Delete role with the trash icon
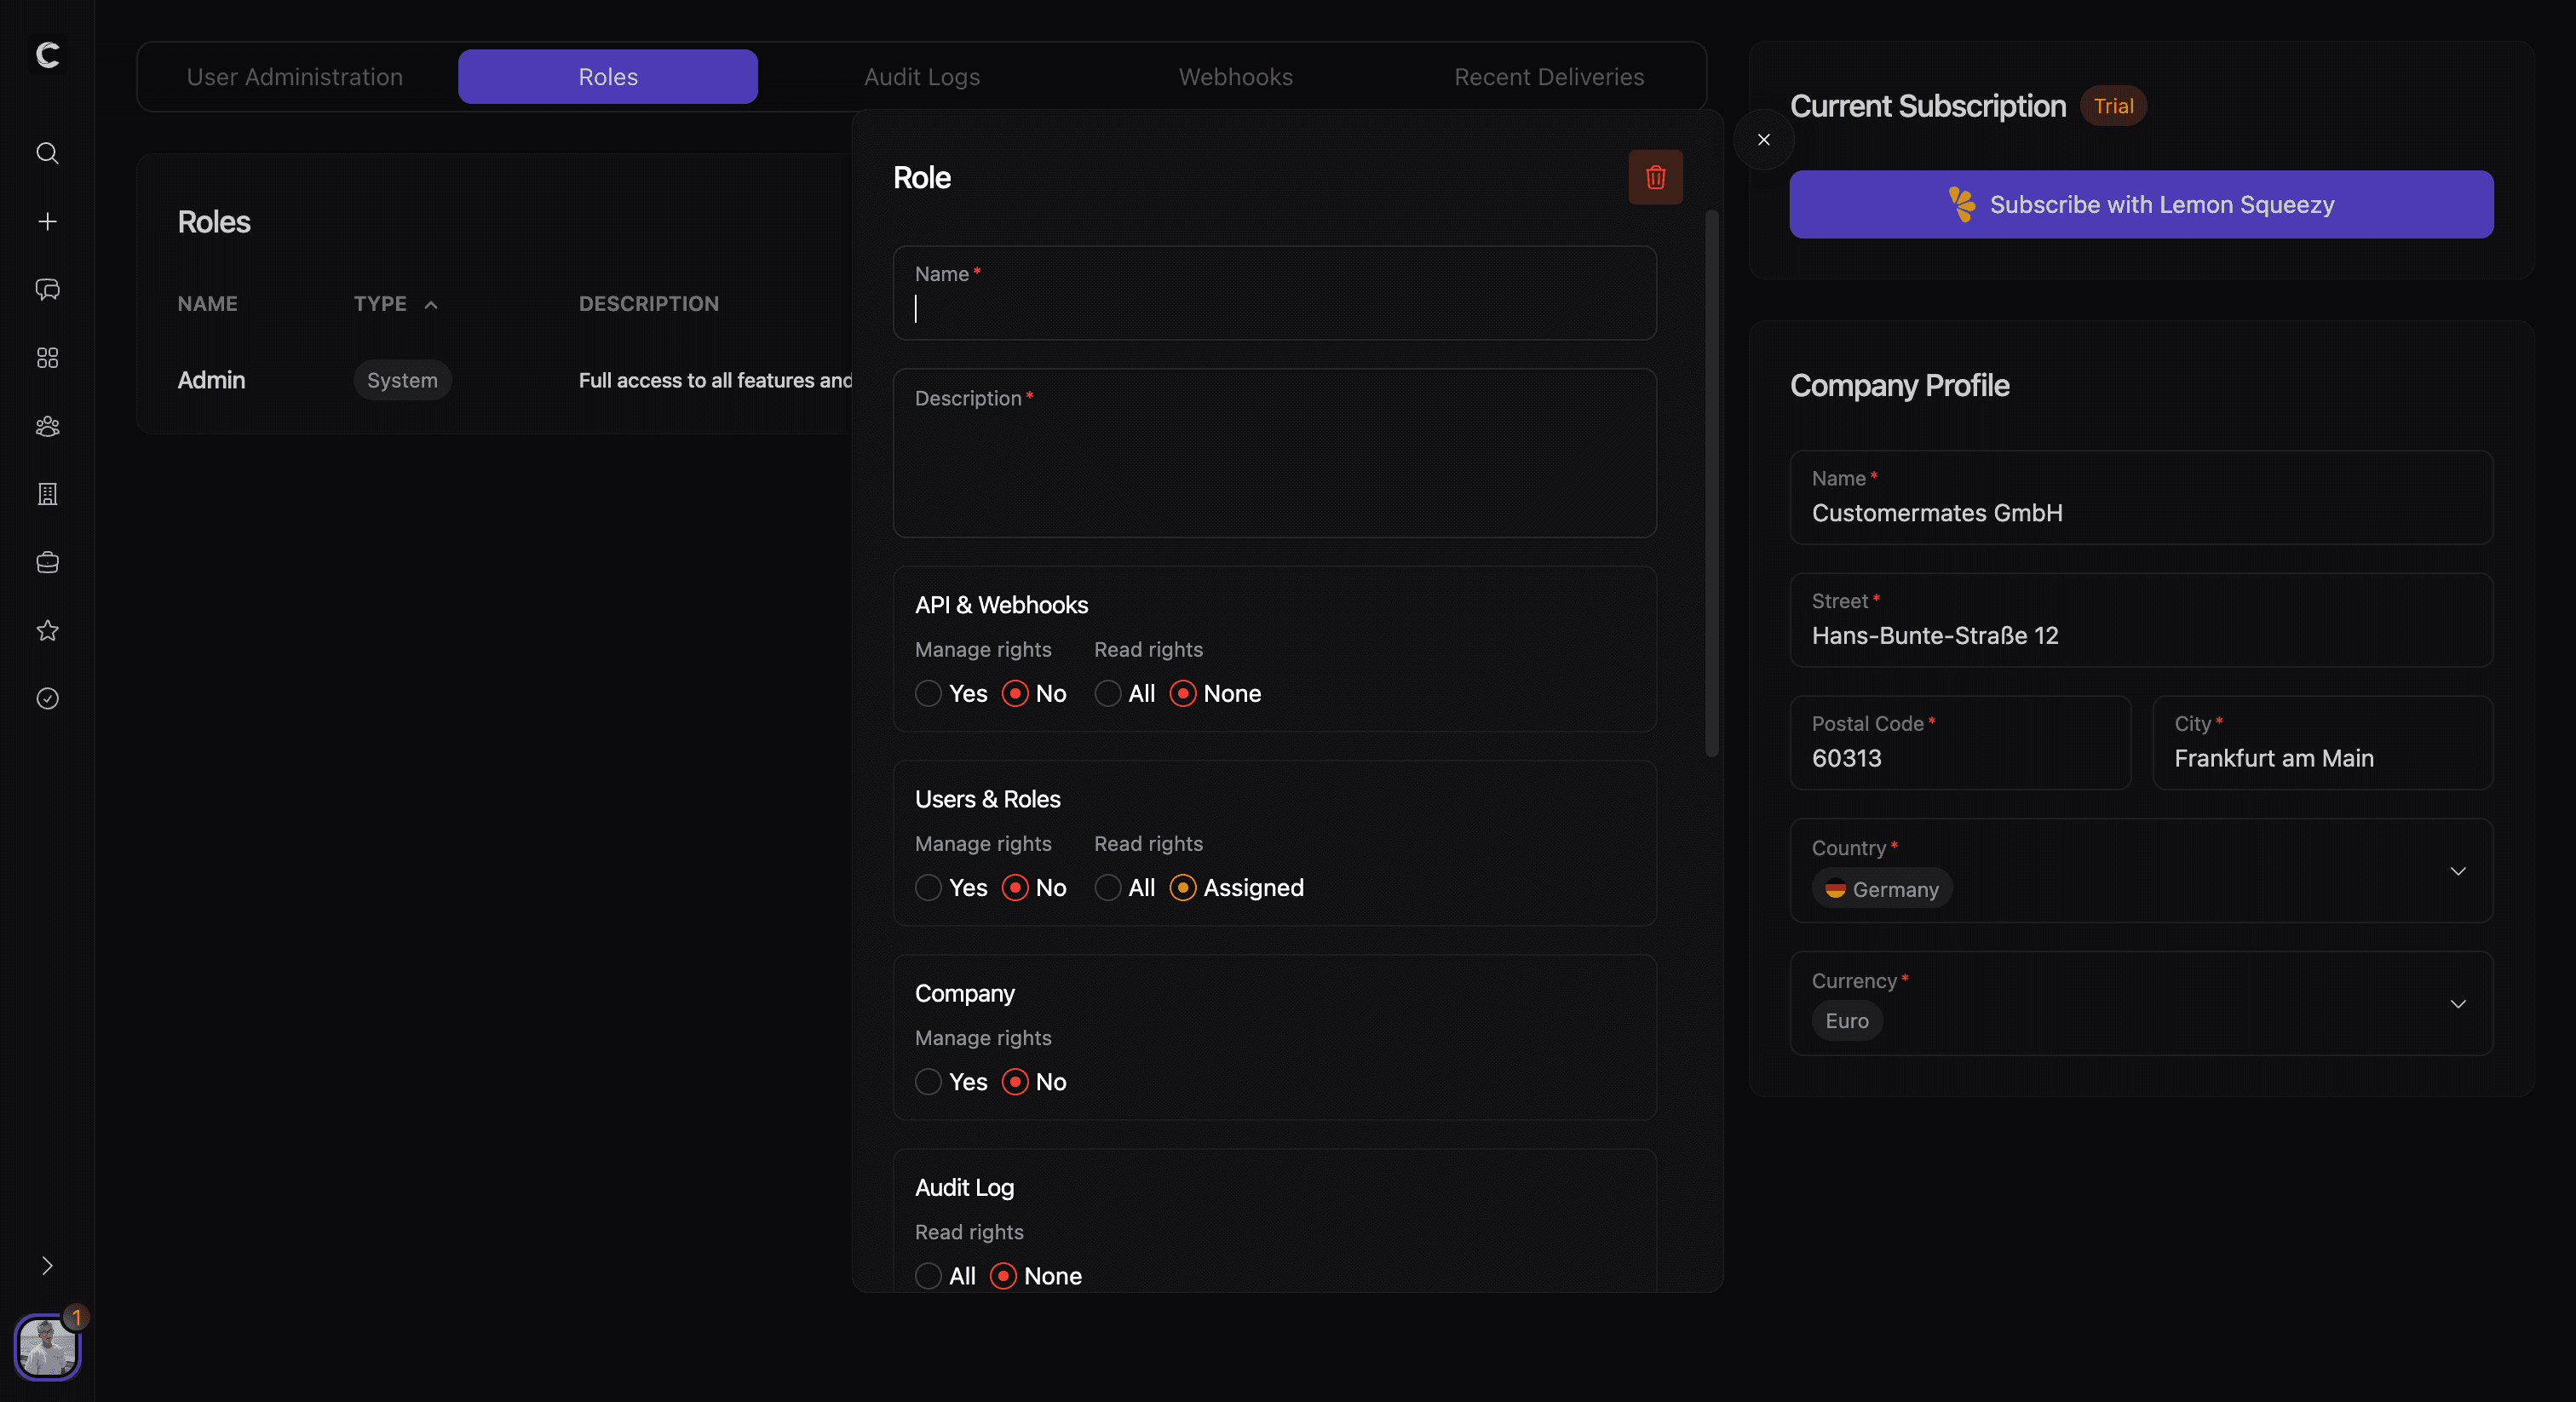The image size is (2576, 1402). coord(1655,177)
